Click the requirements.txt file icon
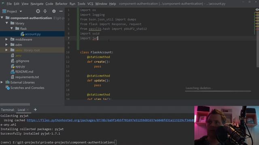 pyautogui.click(x=13, y=77)
